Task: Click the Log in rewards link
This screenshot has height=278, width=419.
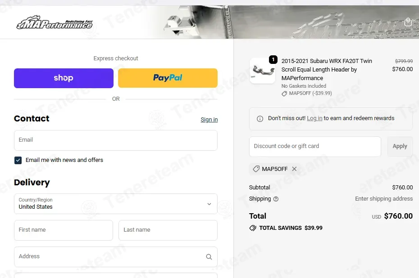Action: pyautogui.click(x=314, y=118)
